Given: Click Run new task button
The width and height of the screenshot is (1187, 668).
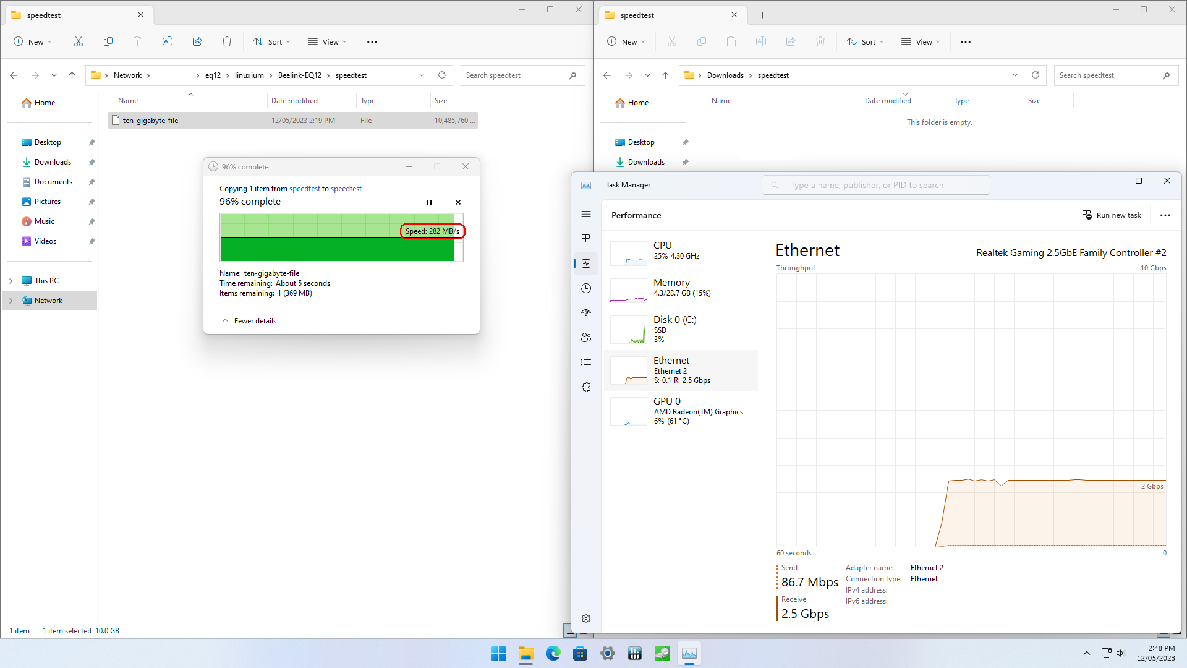Looking at the screenshot, I should (1112, 215).
